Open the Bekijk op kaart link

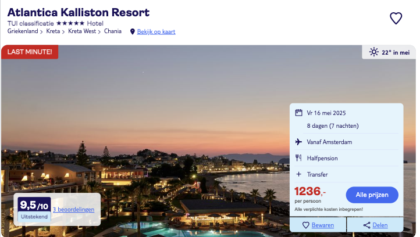pyautogui.click(x=156, y=31)
